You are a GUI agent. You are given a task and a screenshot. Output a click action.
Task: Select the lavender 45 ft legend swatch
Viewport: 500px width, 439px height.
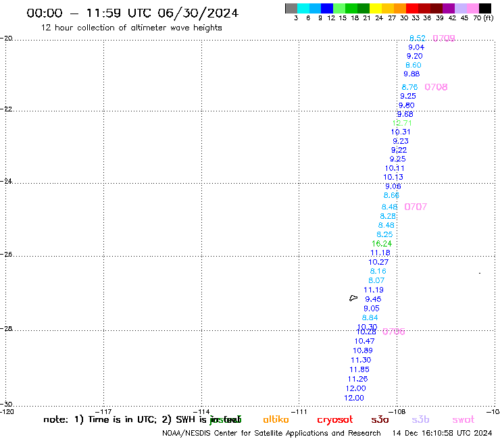click(460, 8)
